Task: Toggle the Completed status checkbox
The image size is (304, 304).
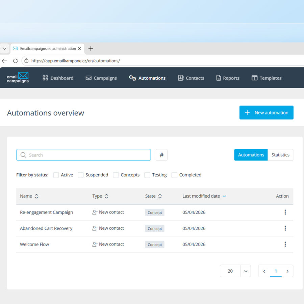Action: 174,175
